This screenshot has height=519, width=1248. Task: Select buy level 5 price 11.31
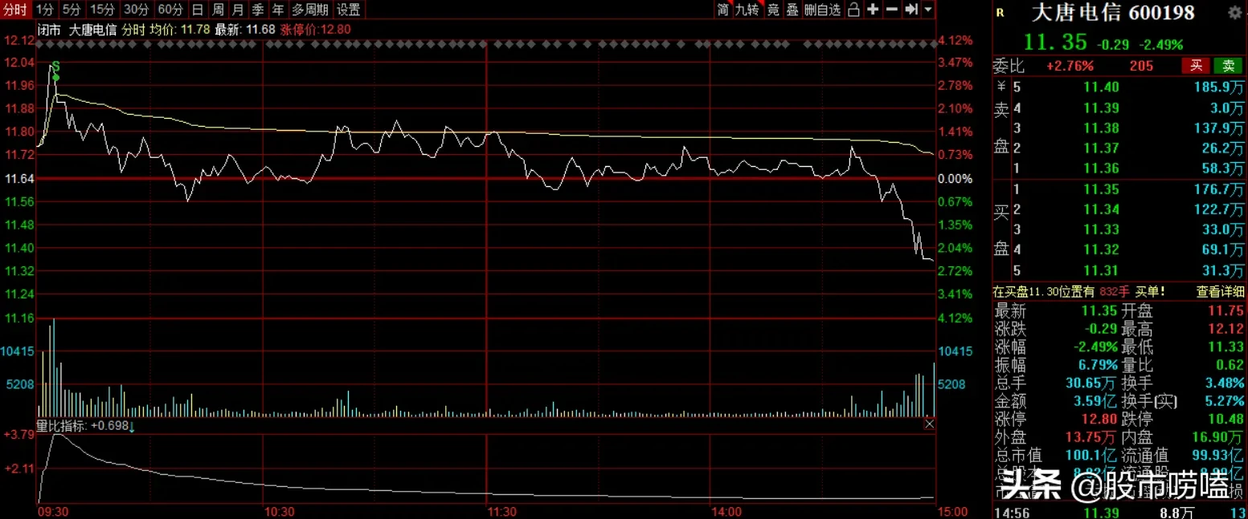(x=1101, y=270)
